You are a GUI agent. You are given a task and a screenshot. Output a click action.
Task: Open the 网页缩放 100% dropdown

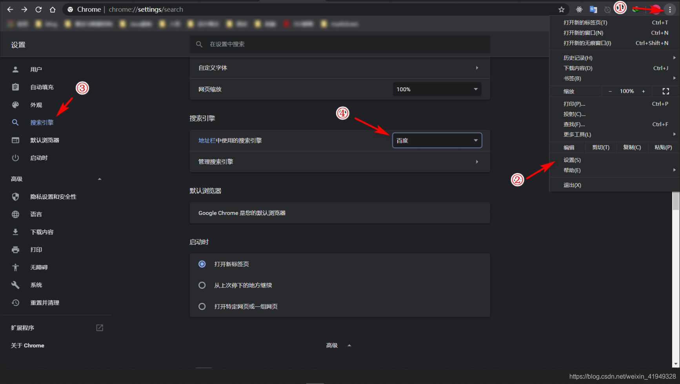coord(437,89)
